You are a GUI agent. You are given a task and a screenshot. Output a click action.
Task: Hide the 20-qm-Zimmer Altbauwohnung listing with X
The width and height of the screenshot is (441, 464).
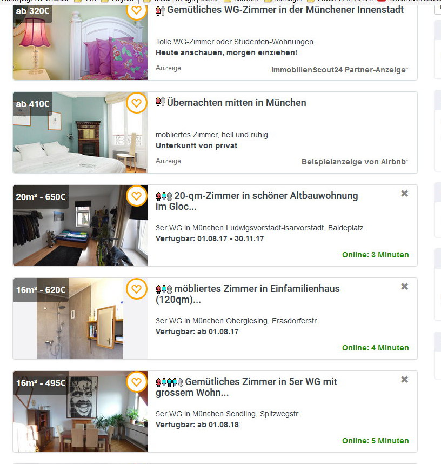(404, 193)
